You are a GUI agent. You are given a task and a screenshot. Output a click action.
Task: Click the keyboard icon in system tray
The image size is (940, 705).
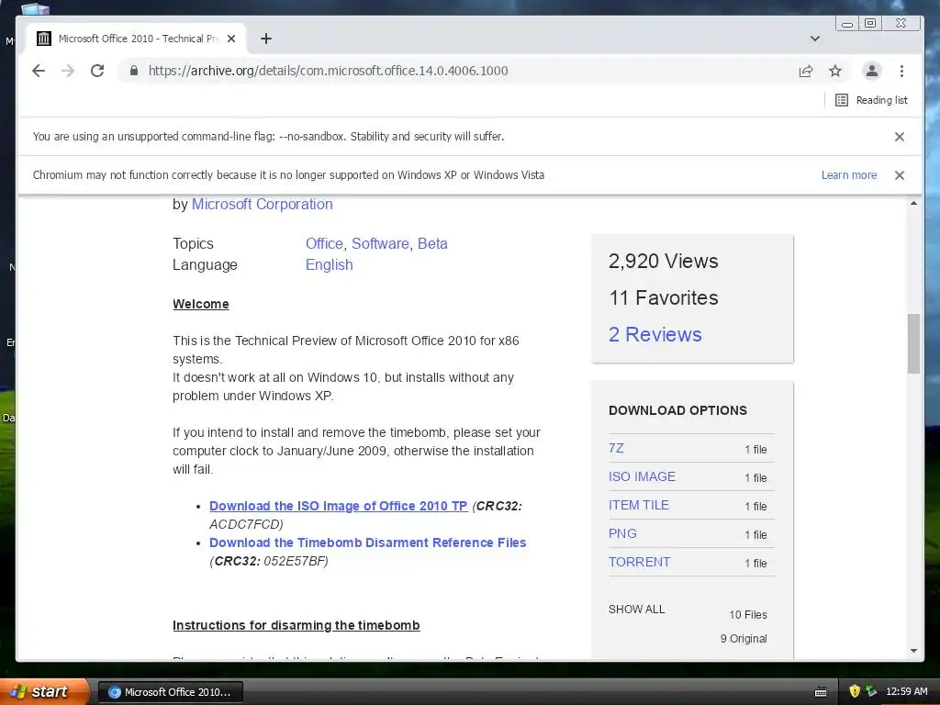pyautogui.click(x=821, y=692)
